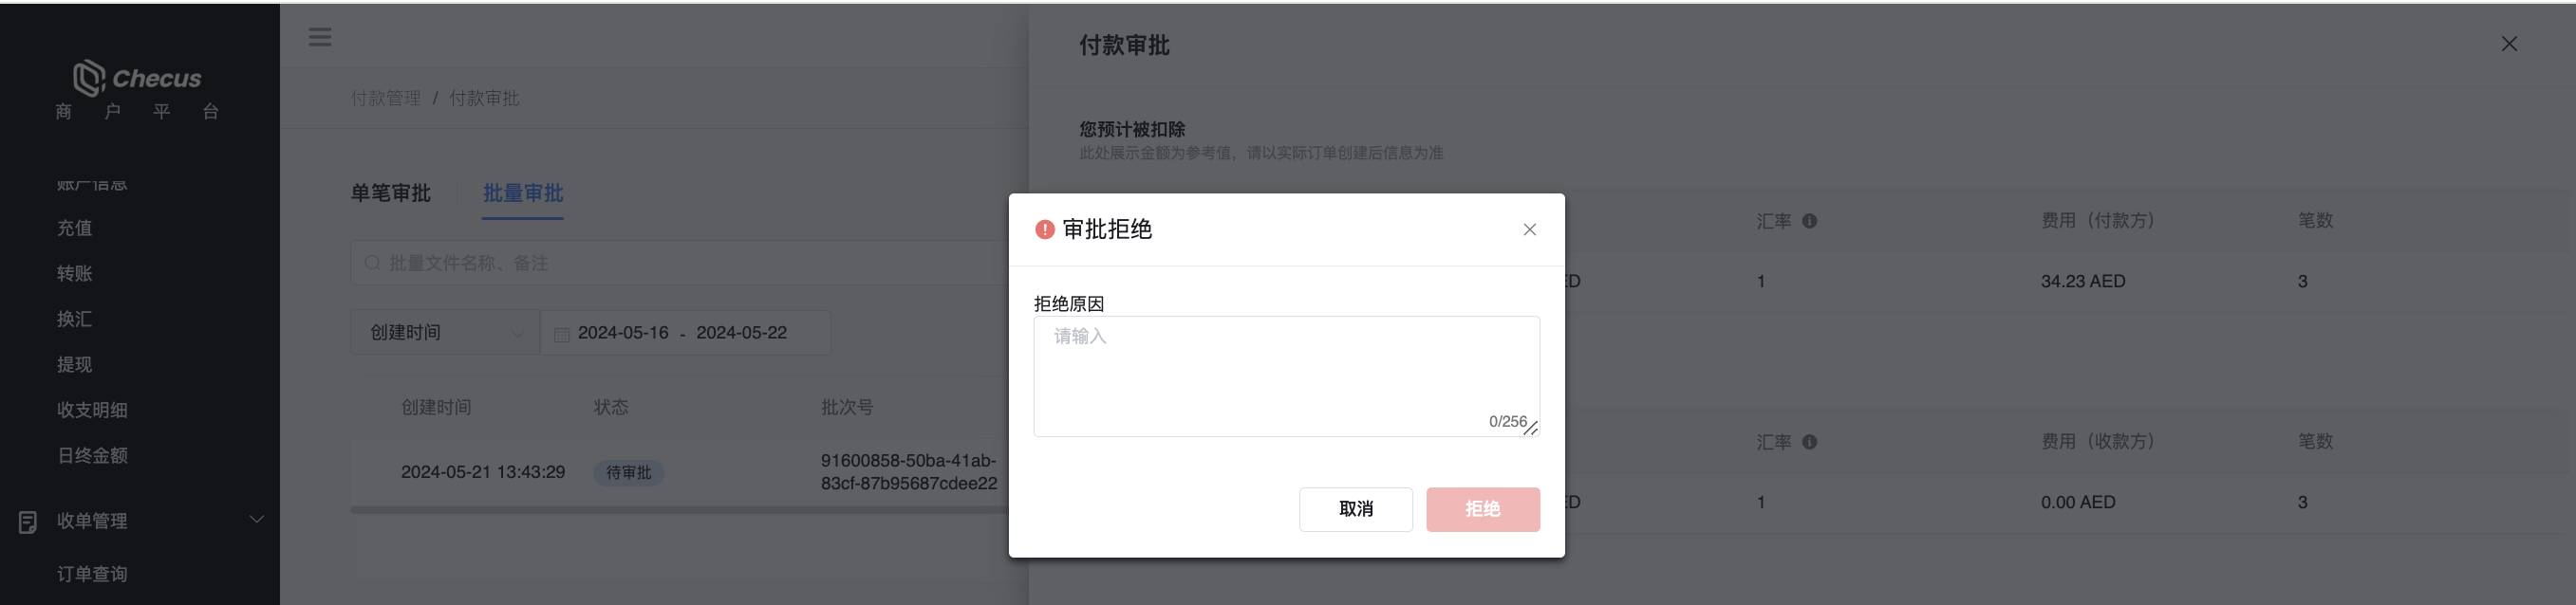Click the 付款管理 breadcrumb link
The width and height of the screenshot is (2576, 605).
(x=385, y=98)
